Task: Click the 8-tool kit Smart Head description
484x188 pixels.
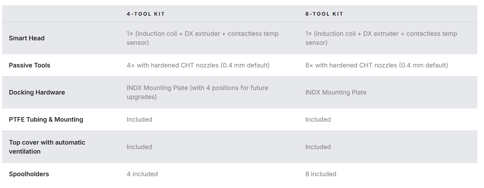Action: click(x=381, y=38)
